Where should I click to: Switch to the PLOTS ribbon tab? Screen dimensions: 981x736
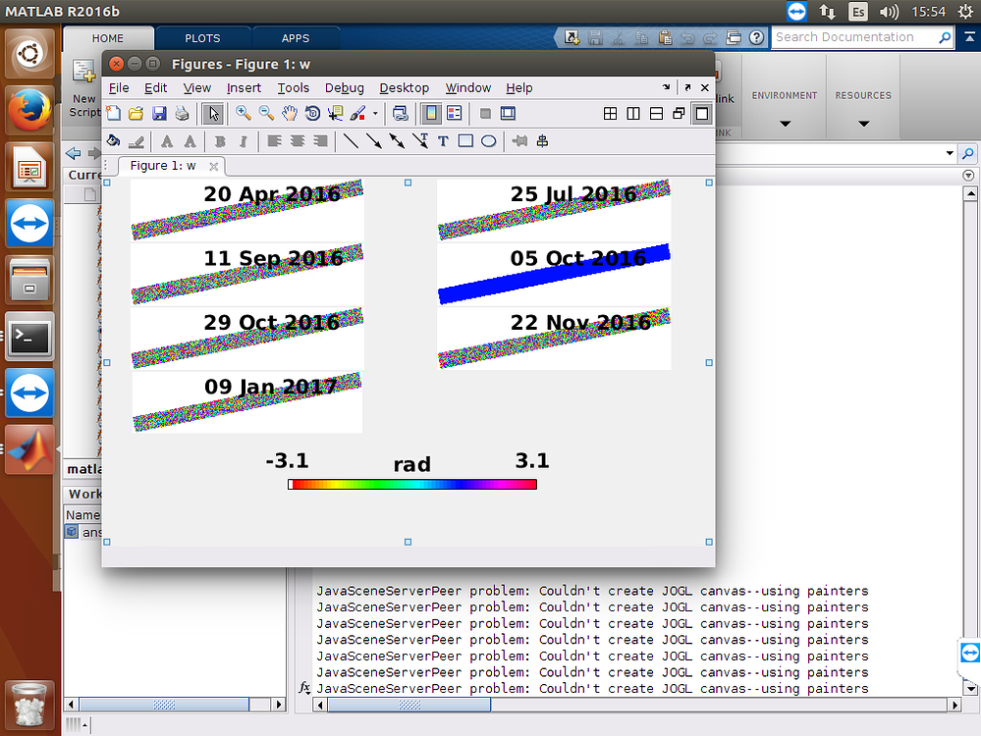pyautogui.click(x=202, y=38)
